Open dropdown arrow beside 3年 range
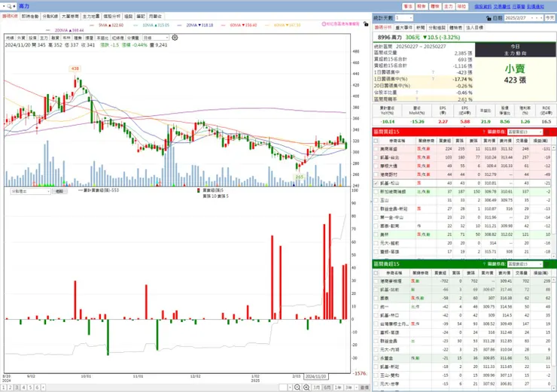 [356, 387]
